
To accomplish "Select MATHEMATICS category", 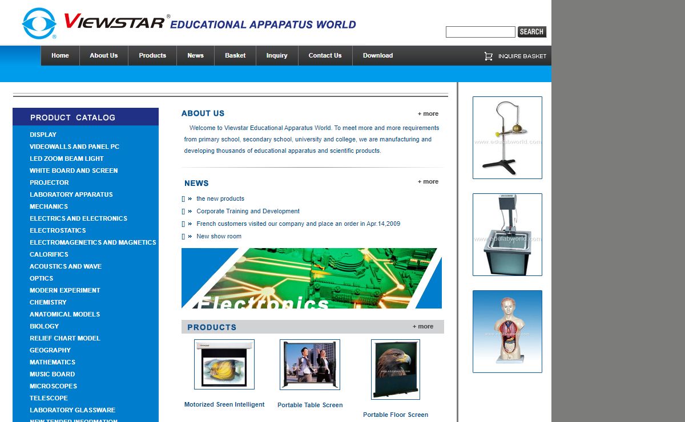I will click(53, 362).
